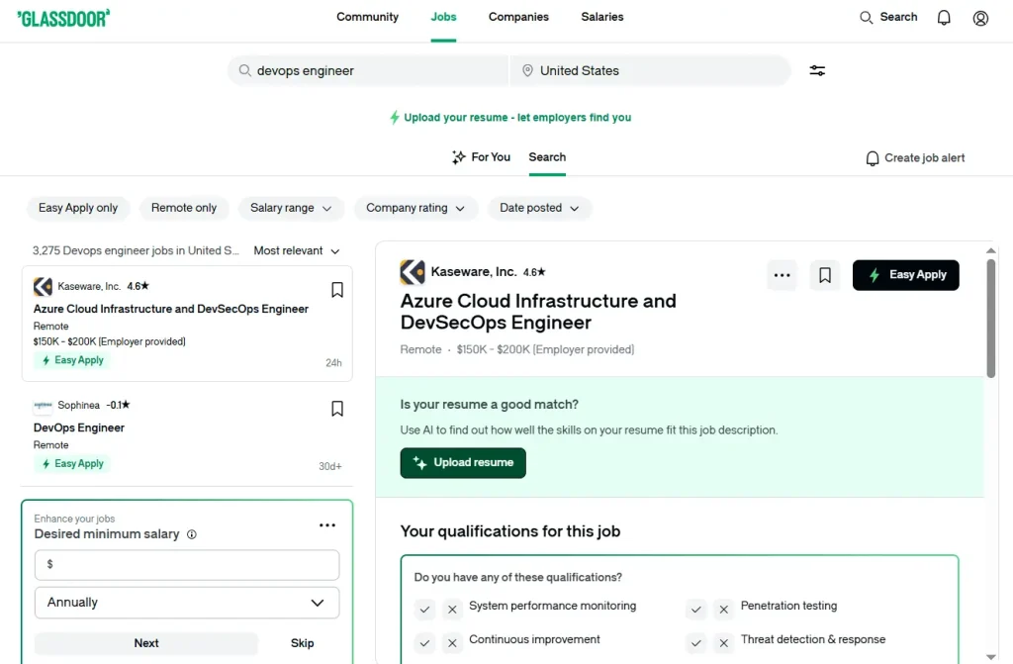The height and width of the screenshot is (664, 1013).
Task: Click the Upload resume button
Action: (463, 463)
